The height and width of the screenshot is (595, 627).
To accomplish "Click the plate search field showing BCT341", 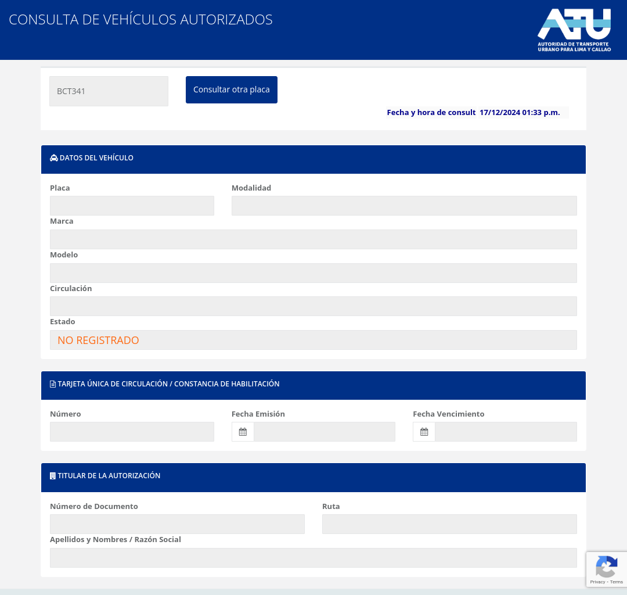I will coord(109,91).
